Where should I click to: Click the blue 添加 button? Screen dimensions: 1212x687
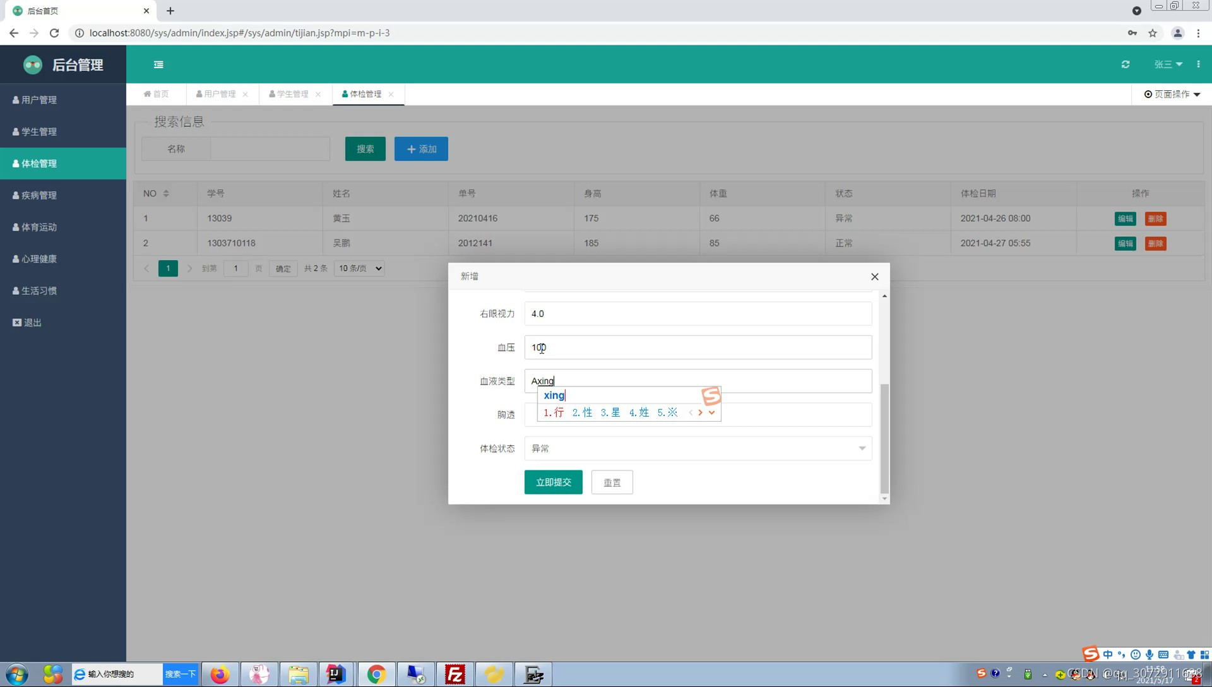pos(421,149)
